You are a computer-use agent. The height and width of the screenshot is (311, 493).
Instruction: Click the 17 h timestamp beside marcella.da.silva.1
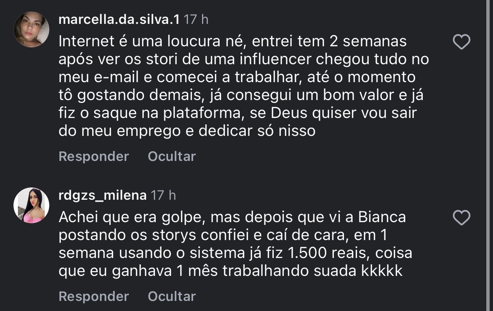tap(196, 19)
